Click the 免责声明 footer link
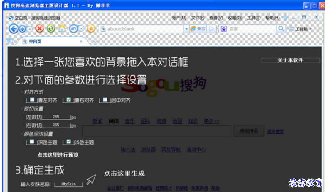This screenshot has width=325, height=192. tap(200, 188)
